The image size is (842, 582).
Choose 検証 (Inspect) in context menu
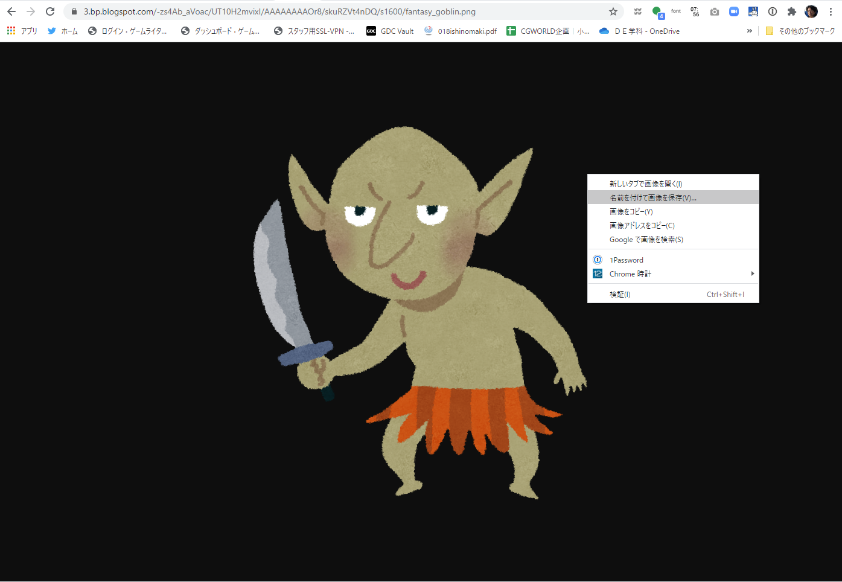pyautogui.click(x=673, y=294)
